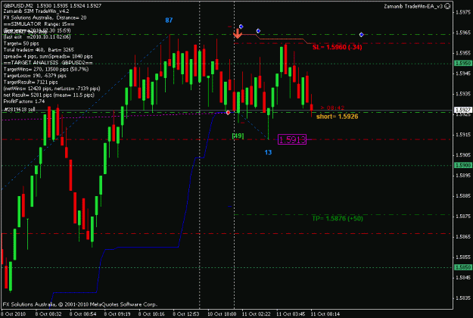Select the '==SIMULATOR Range: 15==' line

point(39,23)
